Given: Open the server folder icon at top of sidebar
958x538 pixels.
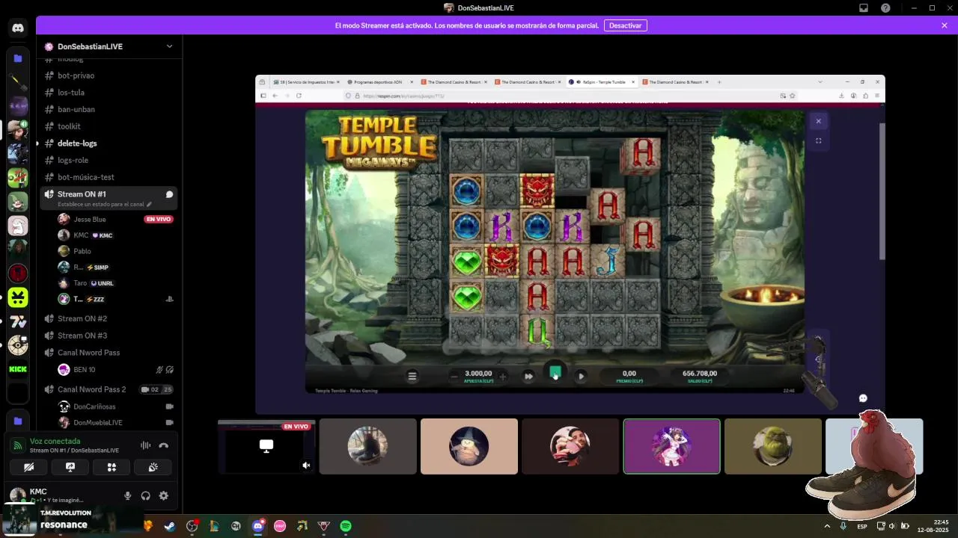Looking at the screenshot, I should (x=18, y=58).
